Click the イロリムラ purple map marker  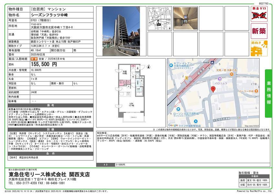click(x=219, y=79)
